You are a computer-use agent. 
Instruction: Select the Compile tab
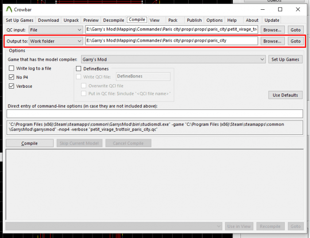(x=137, y=20)
